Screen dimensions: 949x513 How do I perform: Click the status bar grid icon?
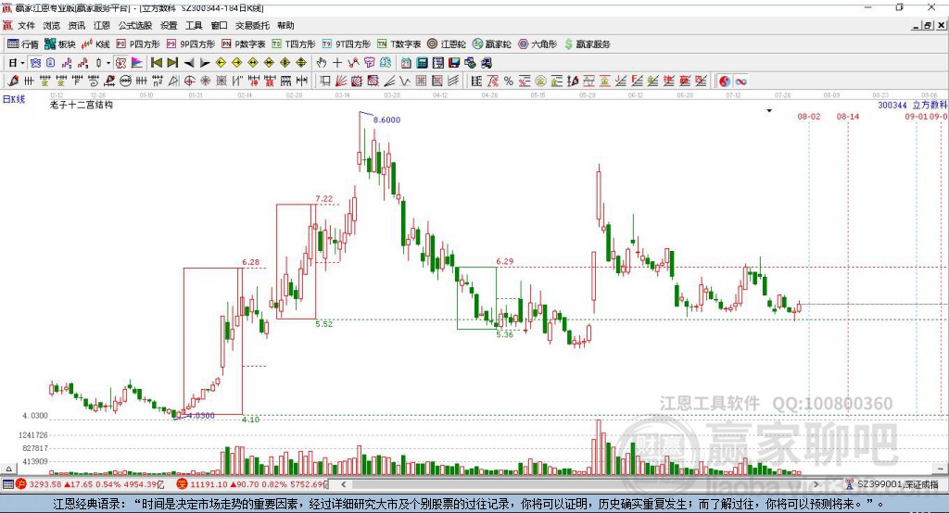pos(7,484)
